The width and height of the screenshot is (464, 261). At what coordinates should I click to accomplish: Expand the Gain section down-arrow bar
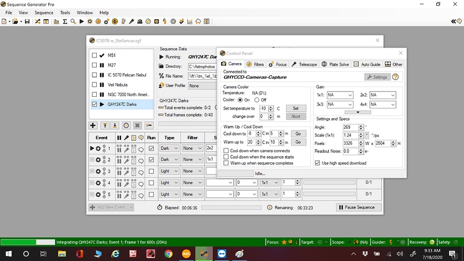358,112
